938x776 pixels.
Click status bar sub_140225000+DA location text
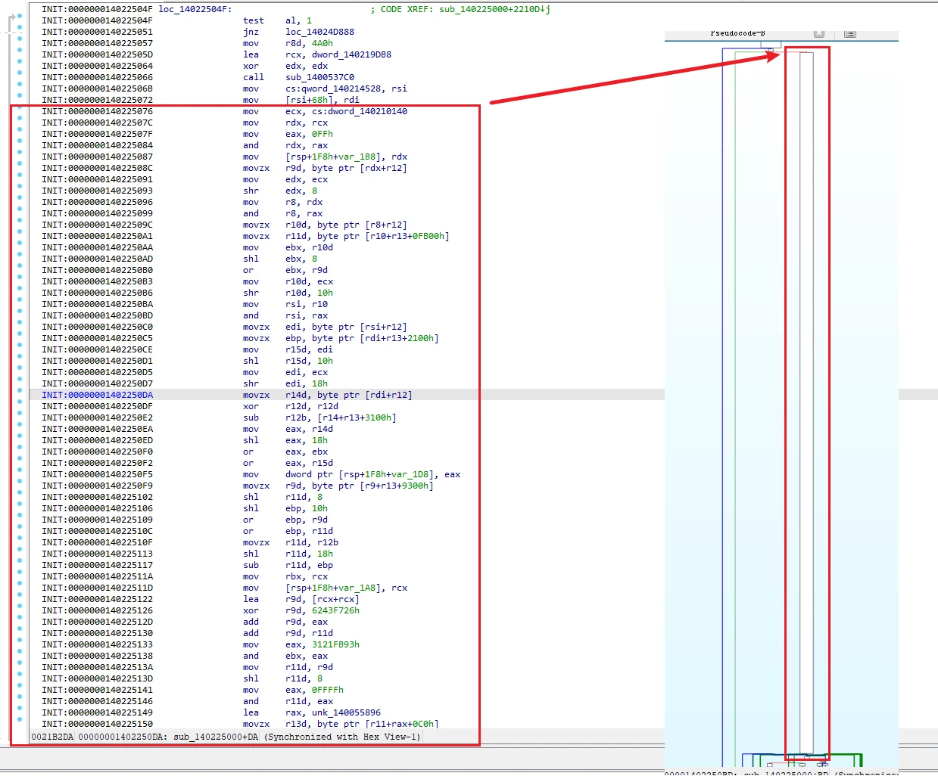[216, 737]
